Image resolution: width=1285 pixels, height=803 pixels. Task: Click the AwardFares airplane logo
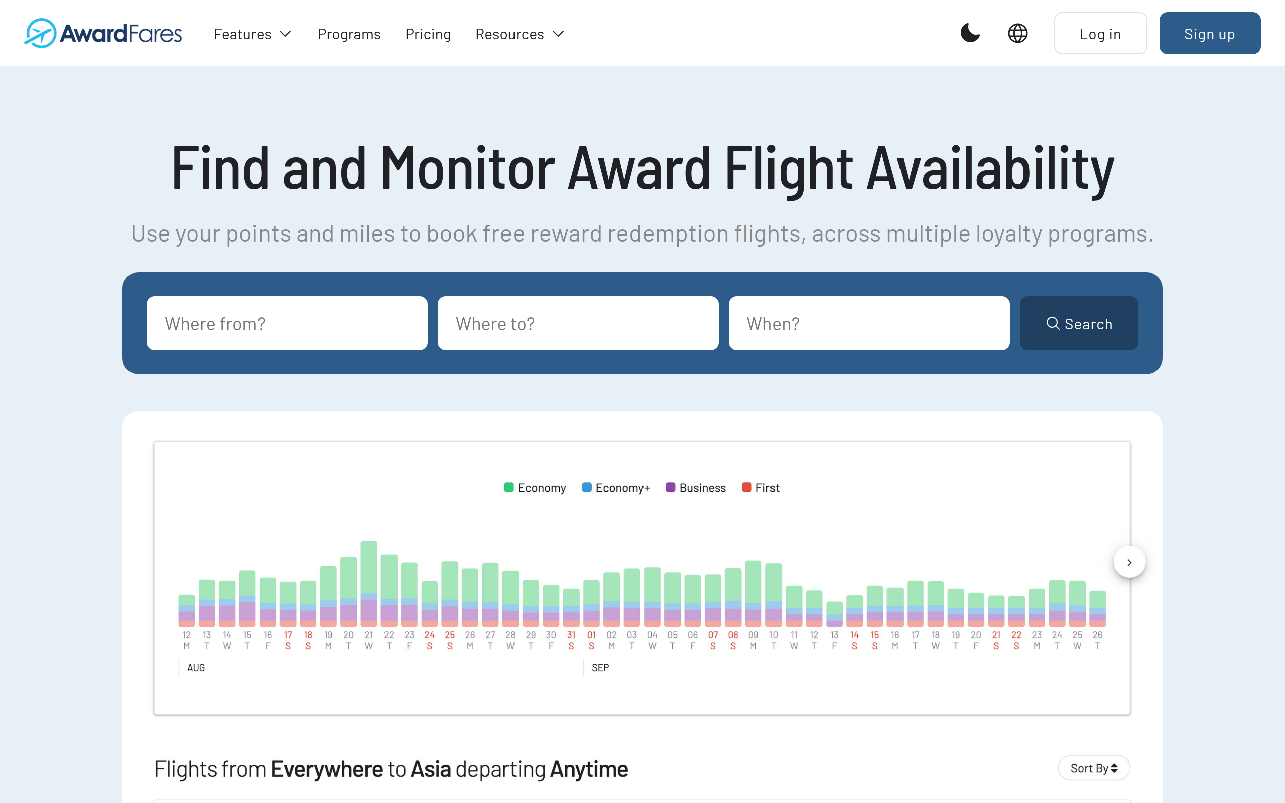pos(40,34)
